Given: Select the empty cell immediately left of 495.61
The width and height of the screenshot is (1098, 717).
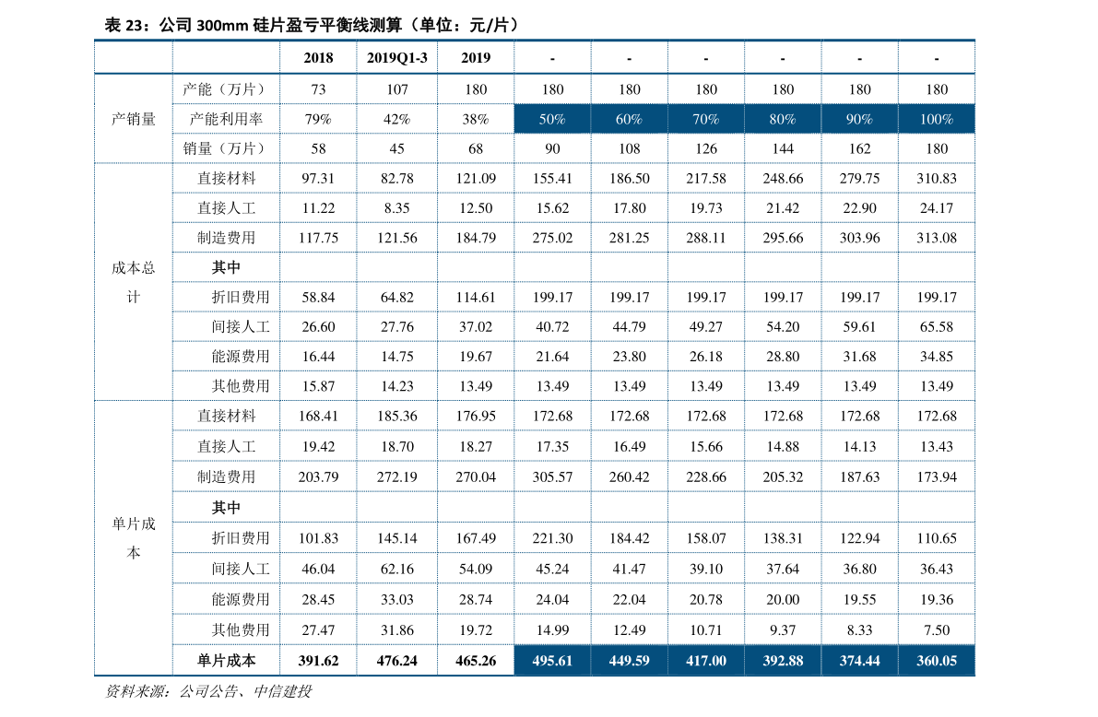Looking at the screenshot, I should tap(476, 660).
